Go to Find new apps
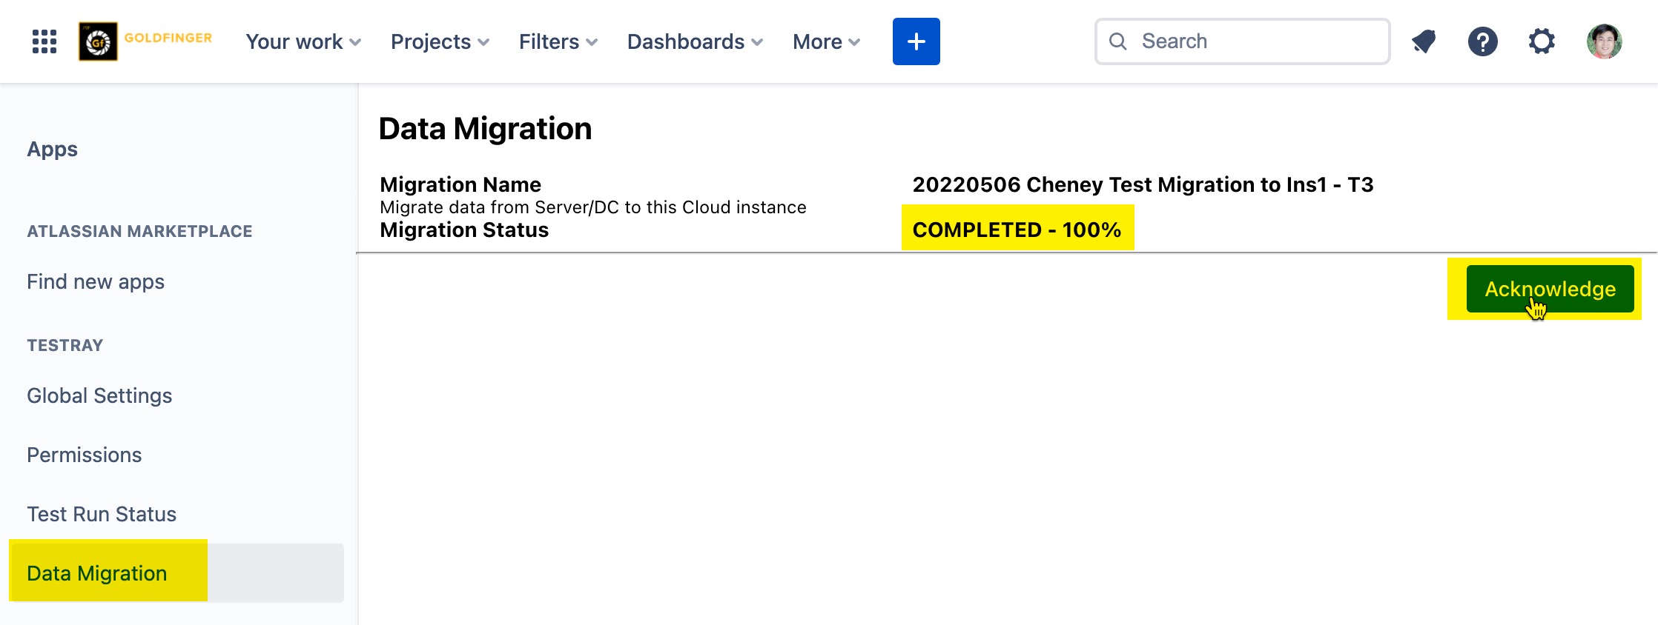The width and height of the screenshot is (1658, 625). click(96, 281)
